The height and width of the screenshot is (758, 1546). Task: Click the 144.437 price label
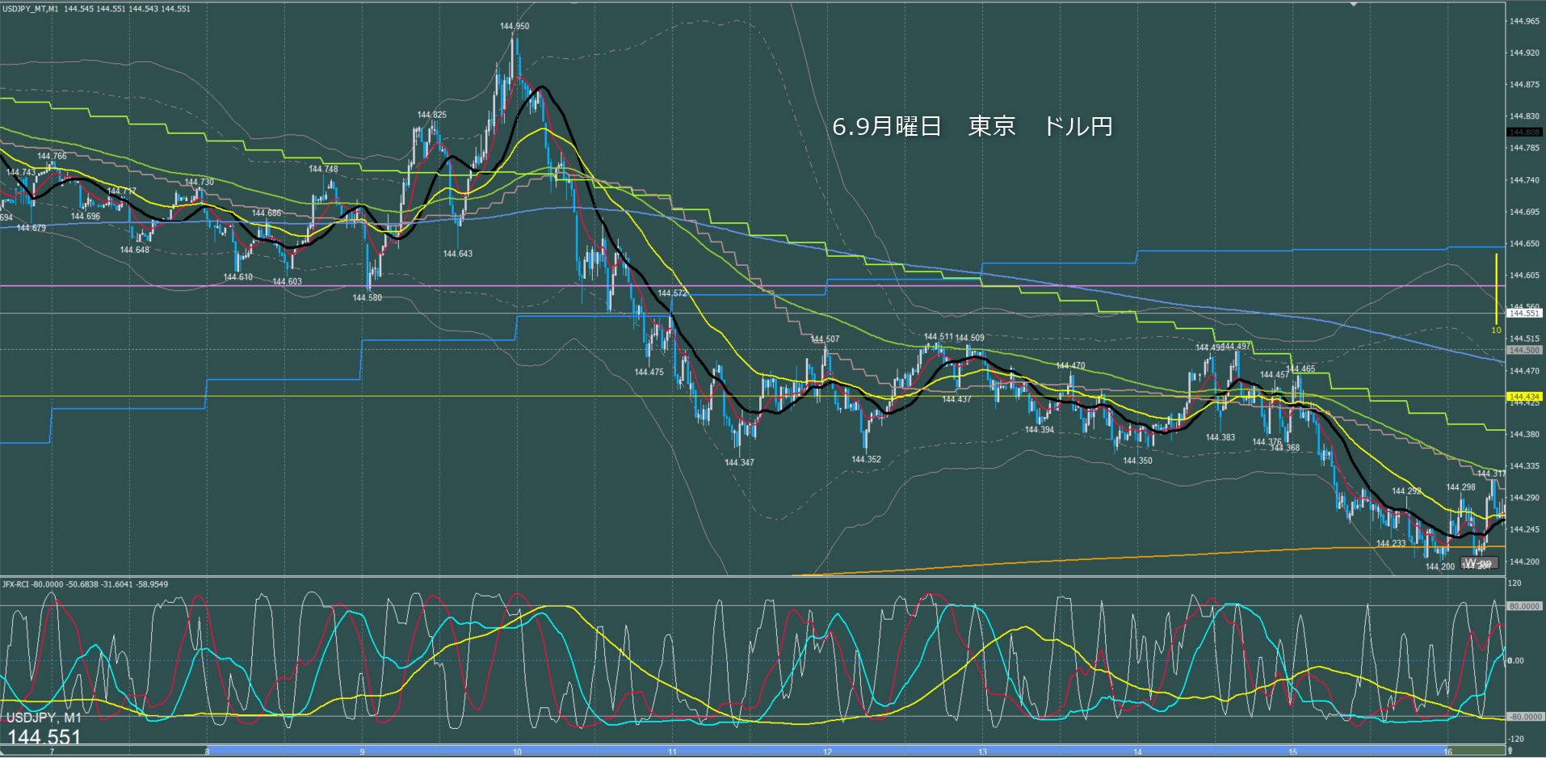956,399
